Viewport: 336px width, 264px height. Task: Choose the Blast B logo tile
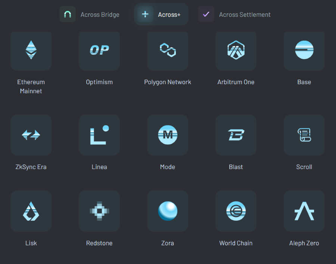click(236, 135)
